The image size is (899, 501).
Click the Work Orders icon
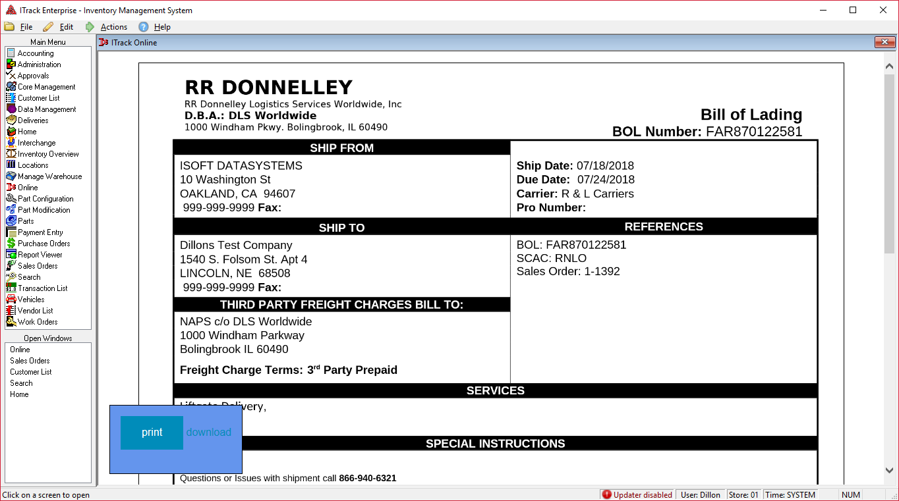[x=11, y=322]
